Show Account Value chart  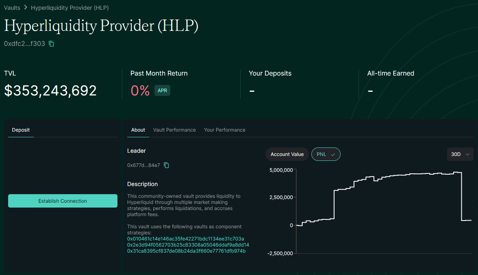tap(287, 154)
